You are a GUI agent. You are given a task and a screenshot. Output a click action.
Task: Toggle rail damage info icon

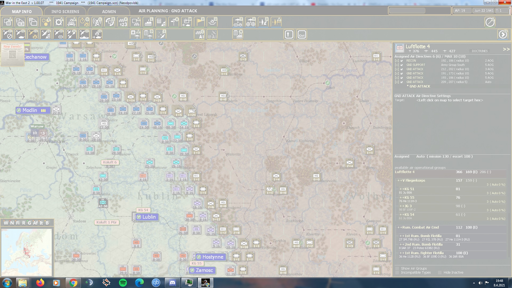71,22
